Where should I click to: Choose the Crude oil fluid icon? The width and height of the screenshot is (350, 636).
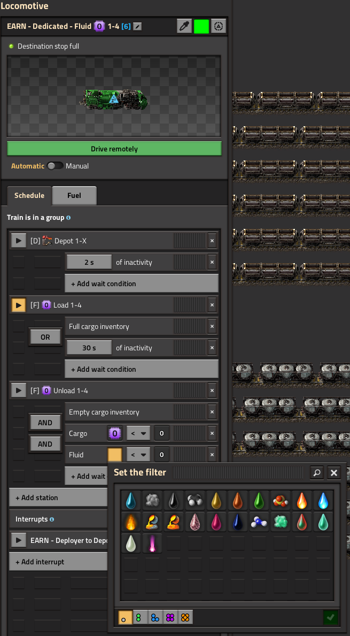(173, 501)
